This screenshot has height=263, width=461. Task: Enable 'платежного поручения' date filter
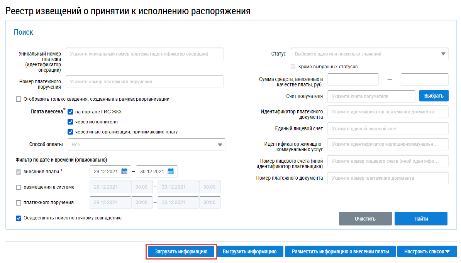pyautogui.click(x=19, y=202)
